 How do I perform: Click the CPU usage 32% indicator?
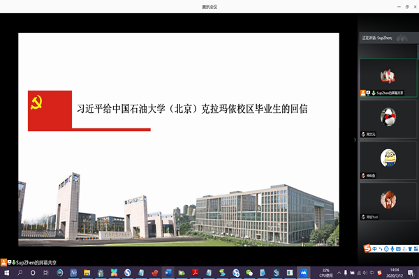tap(325, 273)
